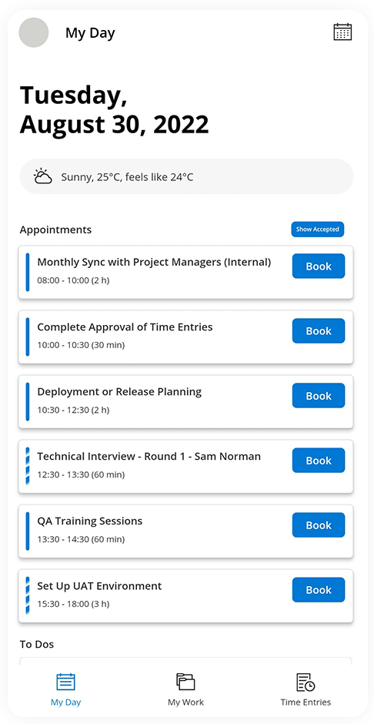The width and height of the screenshot is (374, 724).
Task: Book QA Training Sessions appointment
Action: (318, 525)
